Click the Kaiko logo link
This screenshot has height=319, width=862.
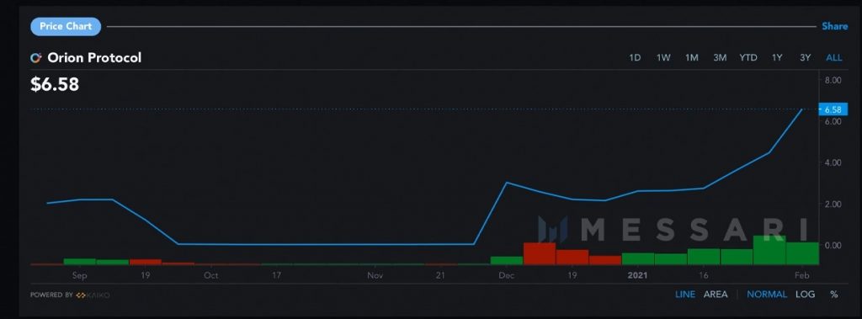pyautogui.click(x=93, y=295)
